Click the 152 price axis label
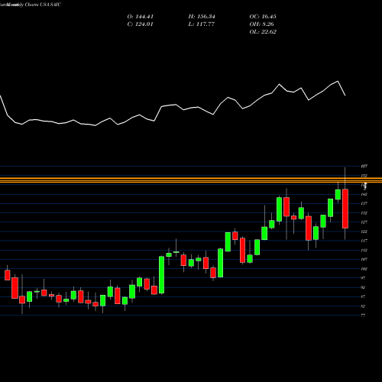 click(364, 176)
